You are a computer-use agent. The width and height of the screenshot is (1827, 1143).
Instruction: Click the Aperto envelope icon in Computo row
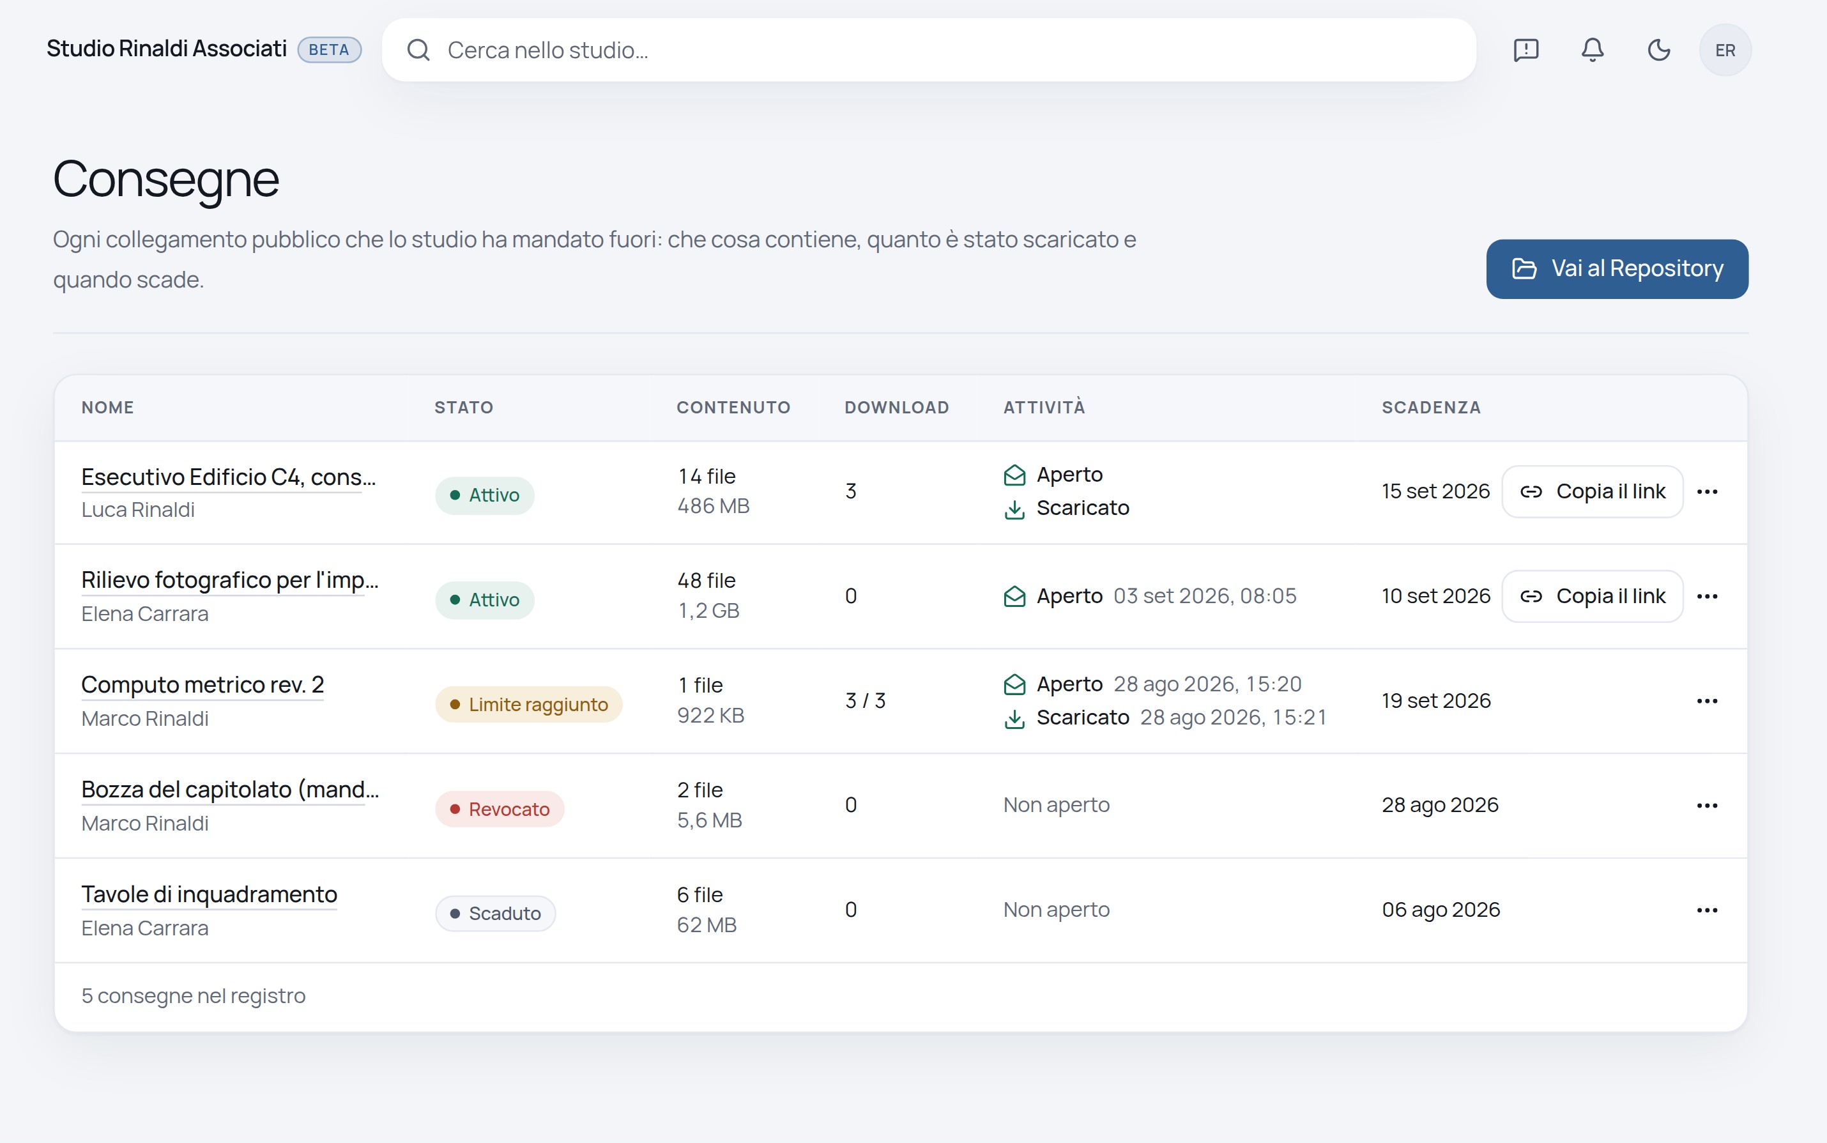coord(1014,685)
